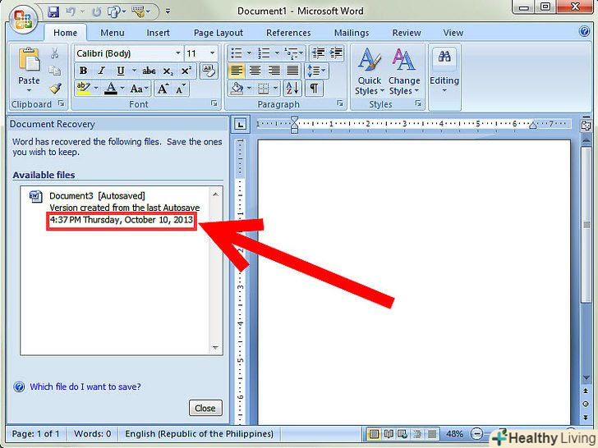This screenshot has width=598, height=448.
Task: Open the Office Button menu
Action: tap(23, 19)
